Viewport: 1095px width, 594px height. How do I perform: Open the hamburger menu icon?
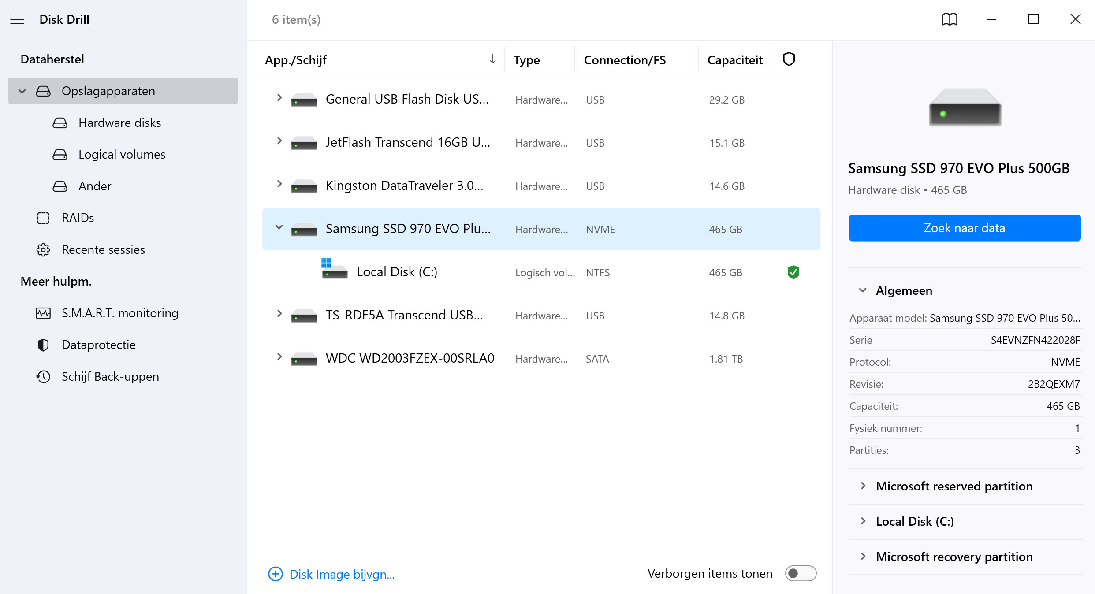tap(17, 19)
